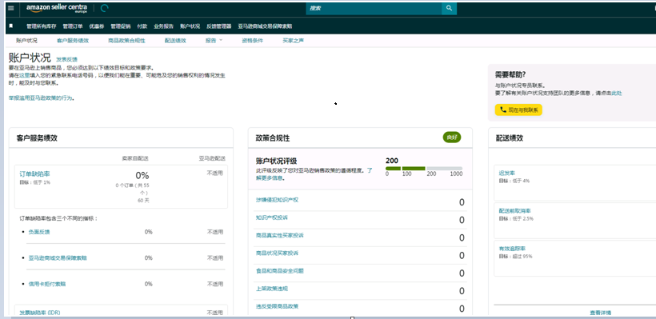Click the 发表反馈 link beside title
Image resolution: width=656 pixels, height=319 pixels.
[x=67, y=59]
